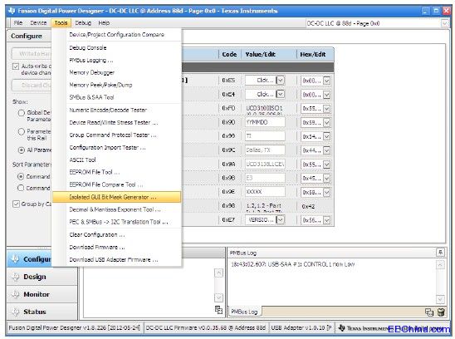Open EEPROM File Tool
This screenshot has height=339, width=455.
[116, 172]
